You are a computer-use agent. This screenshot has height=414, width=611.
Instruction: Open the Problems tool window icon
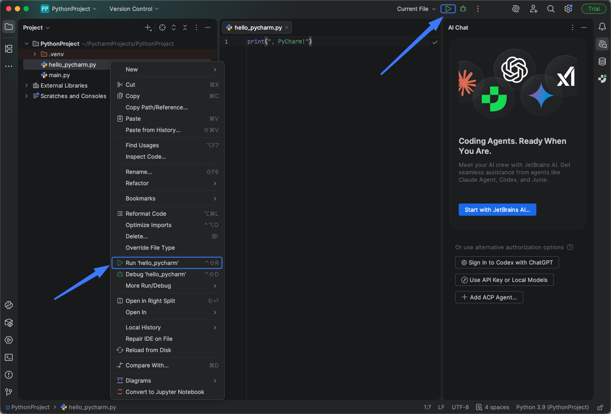coord(9,375)
